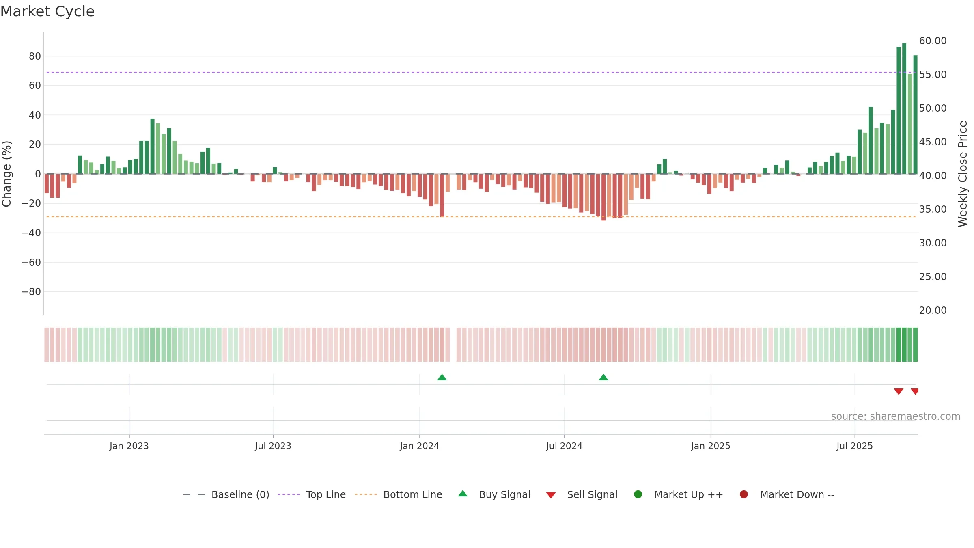Click the green Market Up circle icon in legend

pos(638,494)
